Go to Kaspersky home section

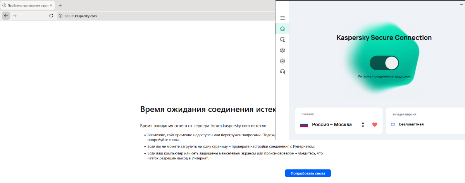click(x=282, y=29)
